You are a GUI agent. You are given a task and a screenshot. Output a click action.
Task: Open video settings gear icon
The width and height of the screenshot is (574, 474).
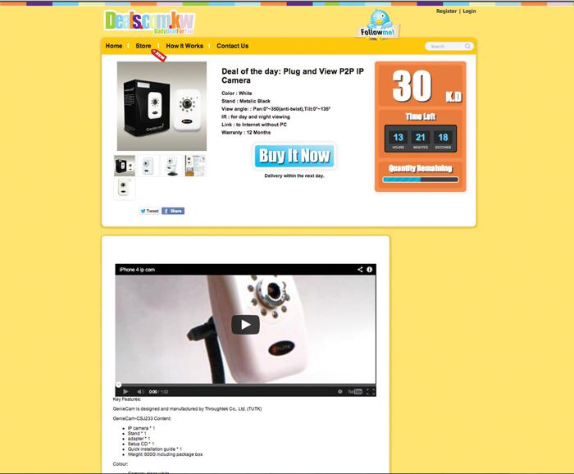coord(340,392)
